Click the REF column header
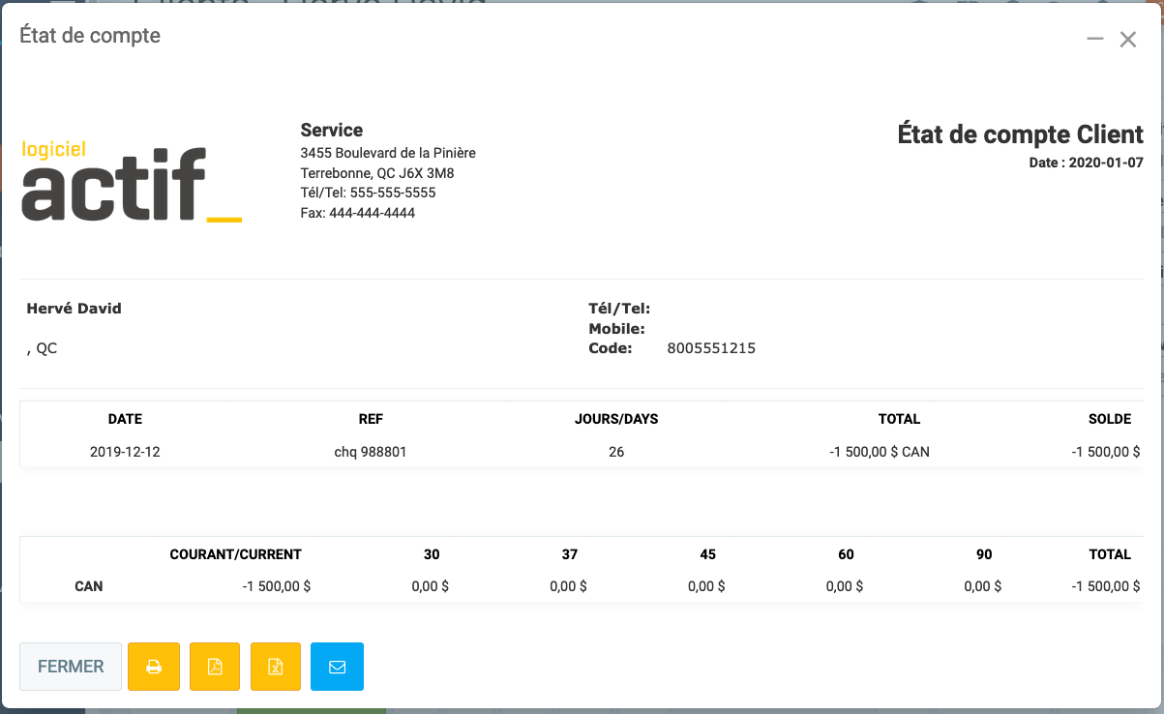Image resolution: width=1164 pixels, height=714 pixels. pos(371,419)
